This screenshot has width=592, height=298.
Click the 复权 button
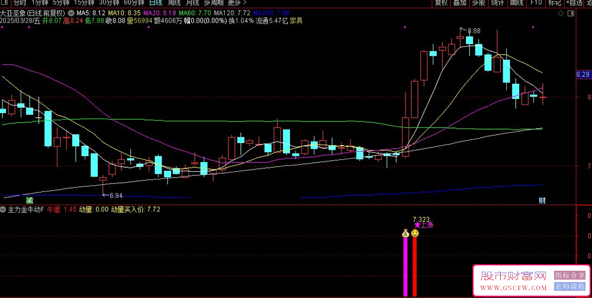(x=442, y=2)
